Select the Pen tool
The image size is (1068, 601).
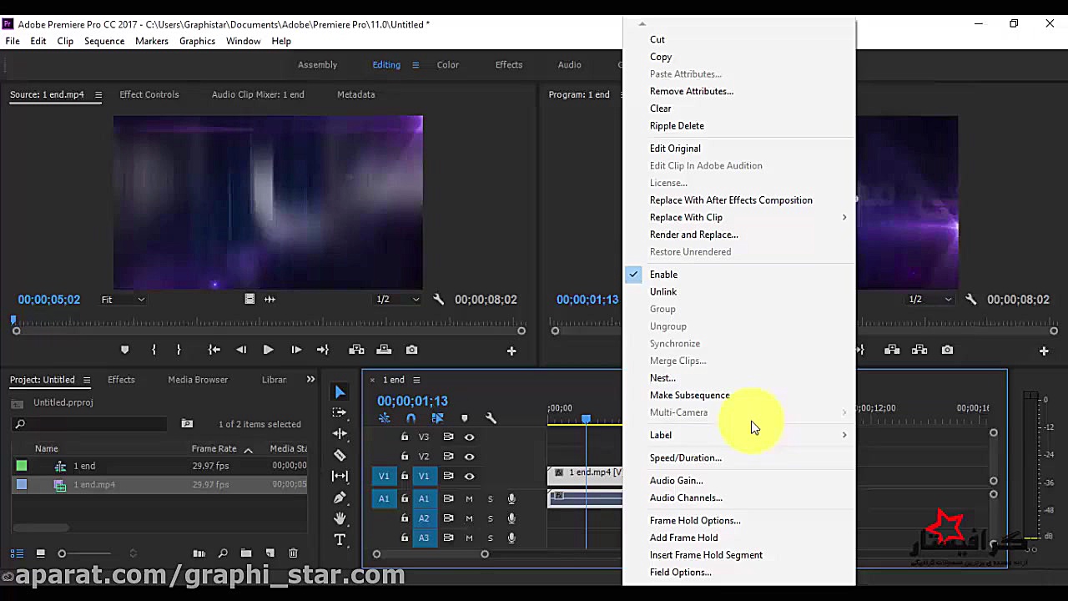pos(340,497)
